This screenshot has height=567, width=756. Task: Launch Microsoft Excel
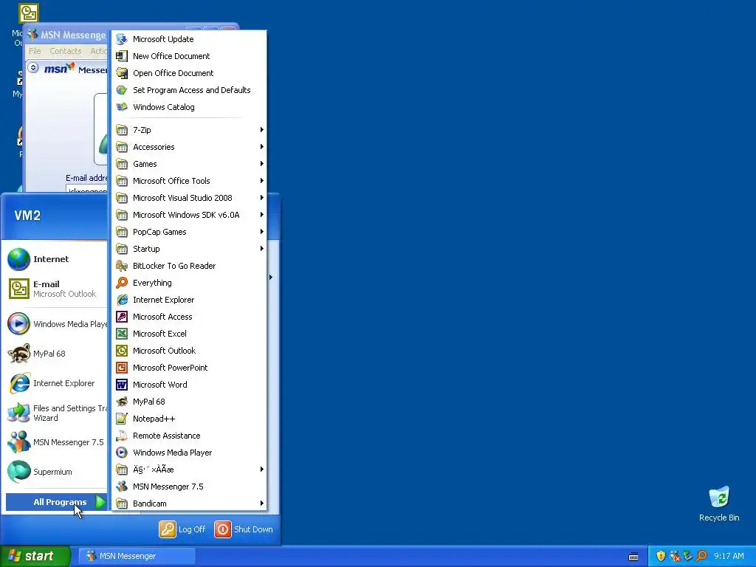pos(189,334)
